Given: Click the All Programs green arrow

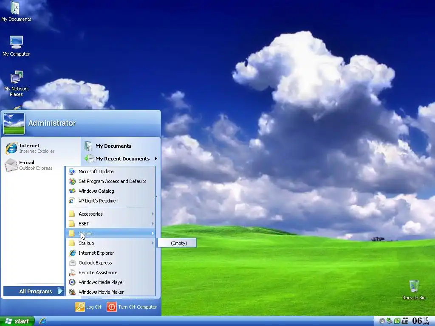Looking at the screenshot, I should tap(60, 291).
